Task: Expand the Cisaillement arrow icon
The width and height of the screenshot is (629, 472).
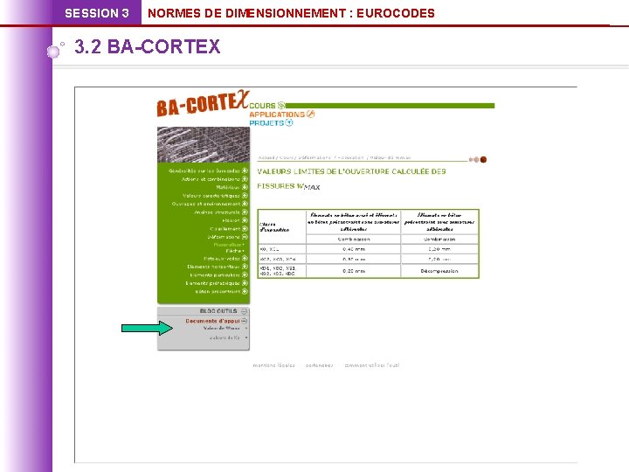Action: (245, 228)
